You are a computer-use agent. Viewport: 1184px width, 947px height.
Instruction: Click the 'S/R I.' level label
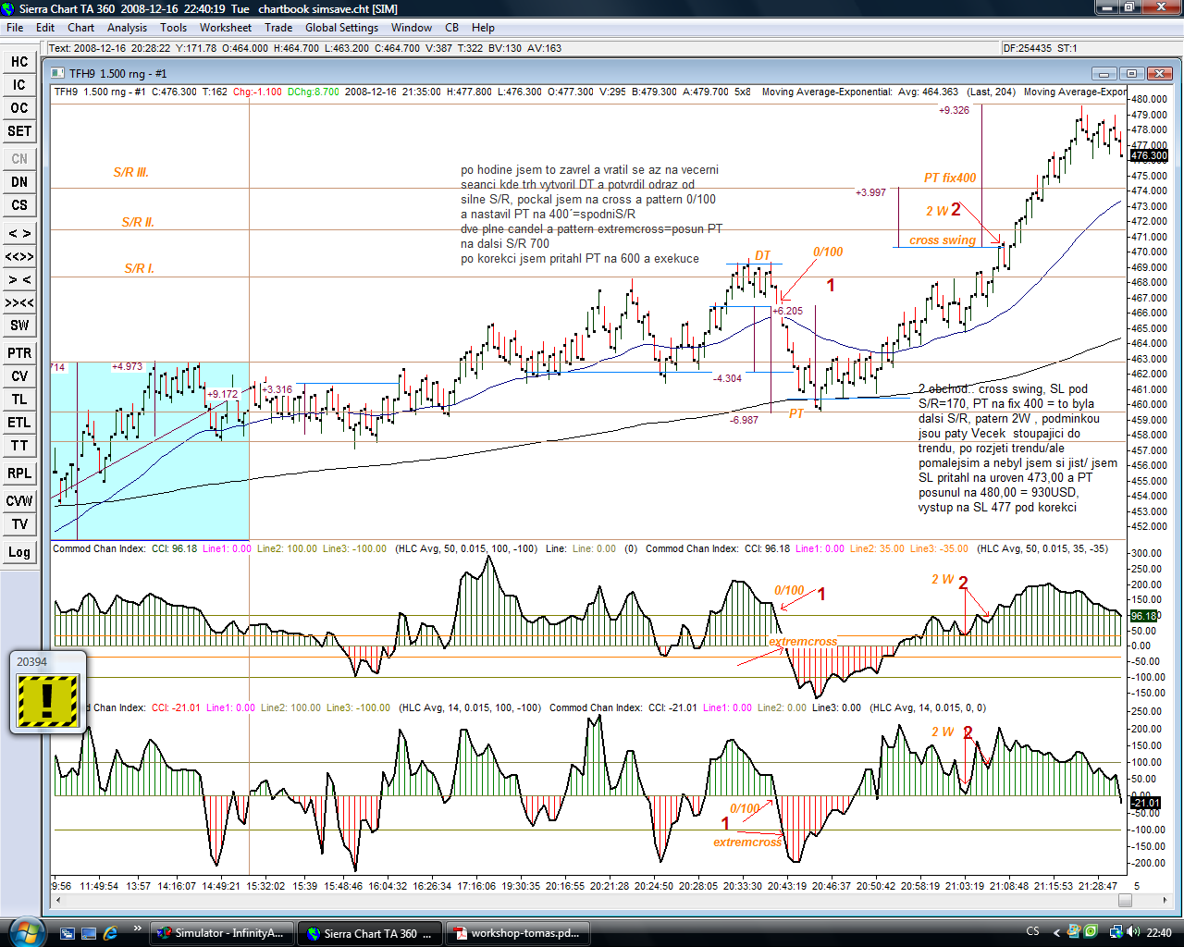pos(140,268)
